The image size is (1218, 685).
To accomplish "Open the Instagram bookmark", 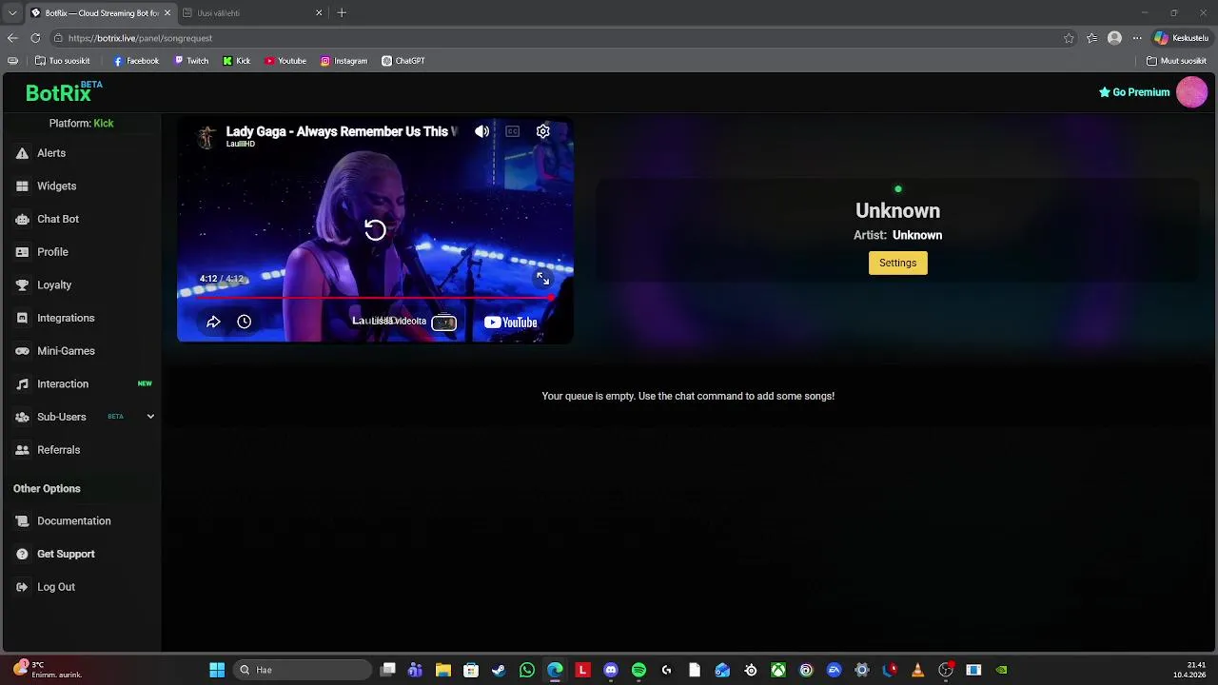I will (344, 61).
